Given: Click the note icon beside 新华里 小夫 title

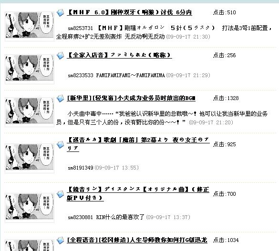Looking at the screenshot, I should pos(60,98).
